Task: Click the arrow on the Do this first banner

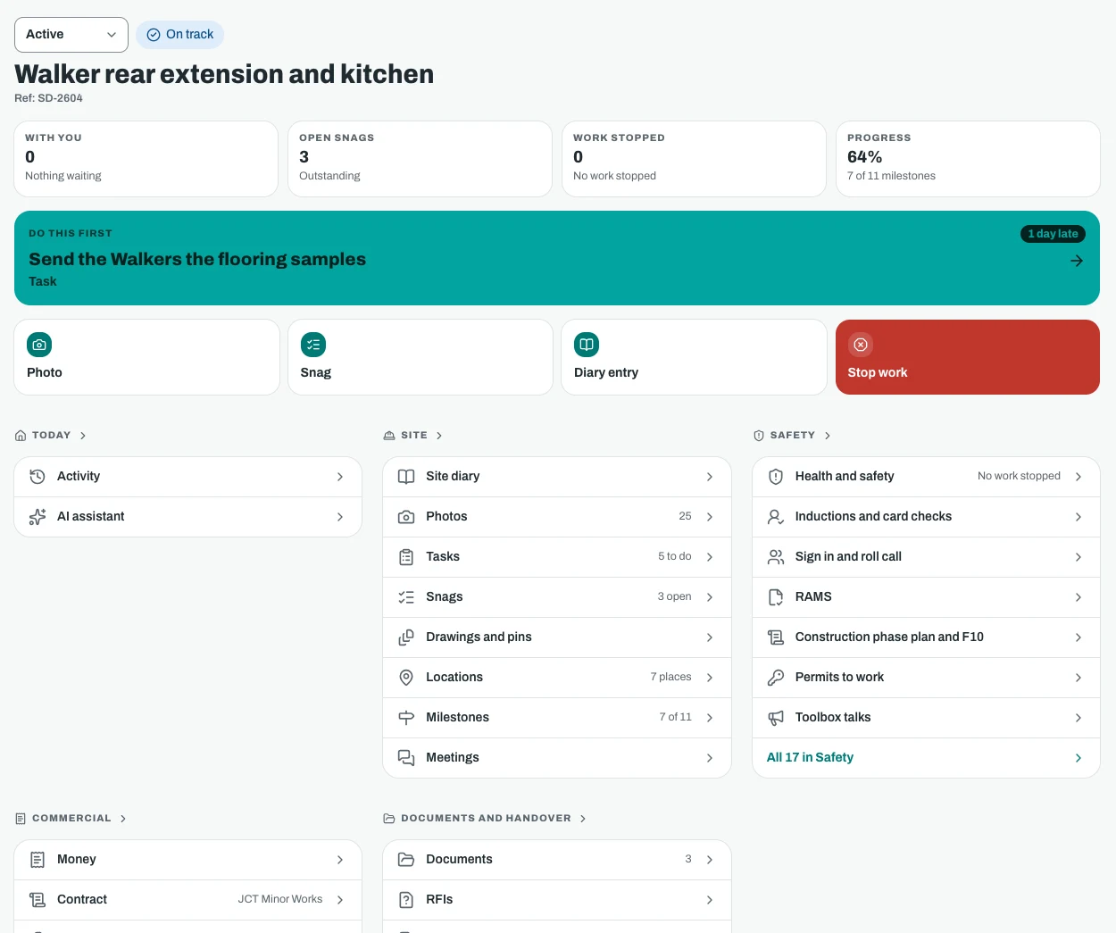Action: [1077, 261]
